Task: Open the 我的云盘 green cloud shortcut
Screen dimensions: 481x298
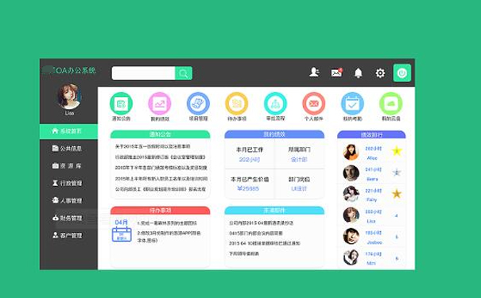Action: coord(391,103)
